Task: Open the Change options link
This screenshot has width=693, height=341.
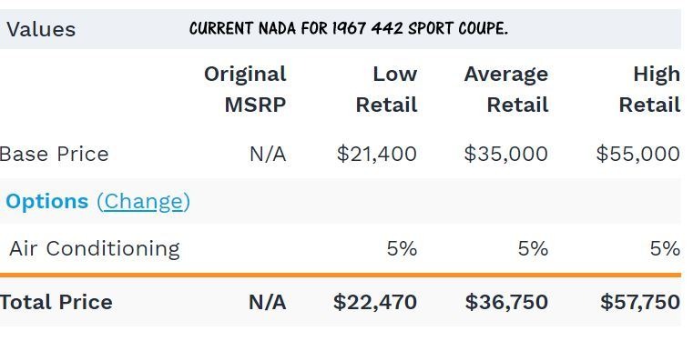Action: point(143,202)
